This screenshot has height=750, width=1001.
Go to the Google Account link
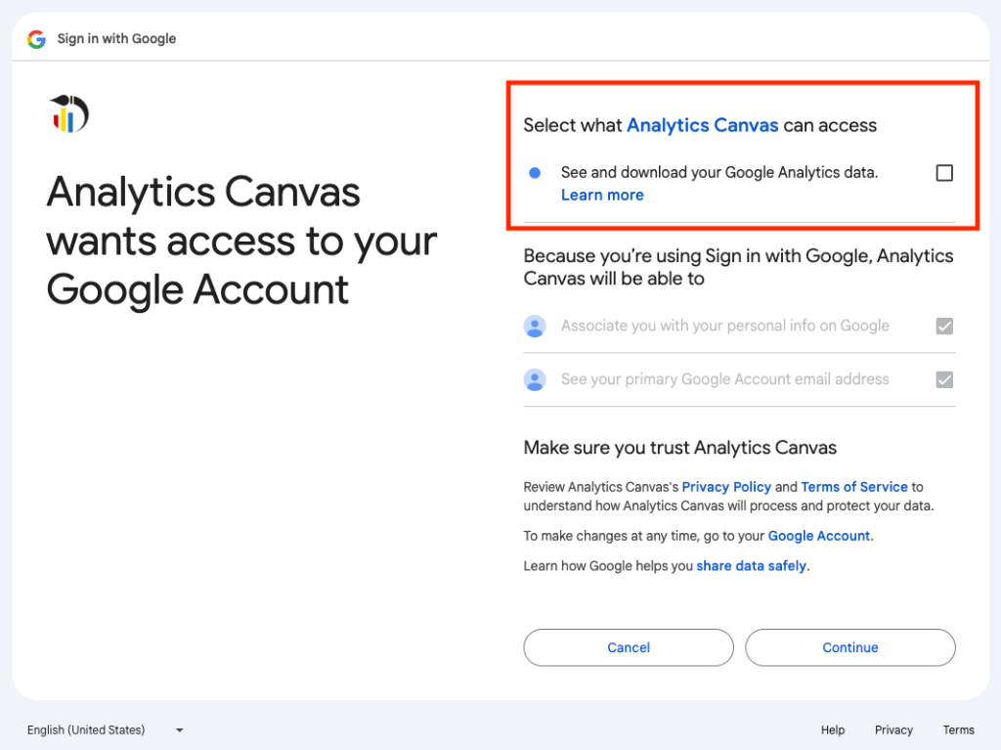coord(818,536)
